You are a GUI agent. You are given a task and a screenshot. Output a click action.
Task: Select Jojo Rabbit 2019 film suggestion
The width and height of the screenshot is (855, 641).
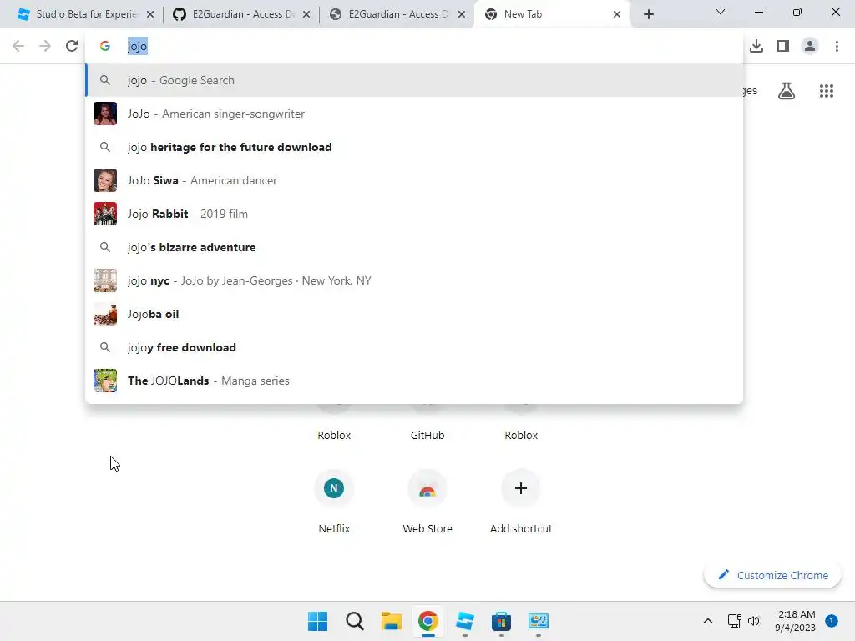coord(414,214)
